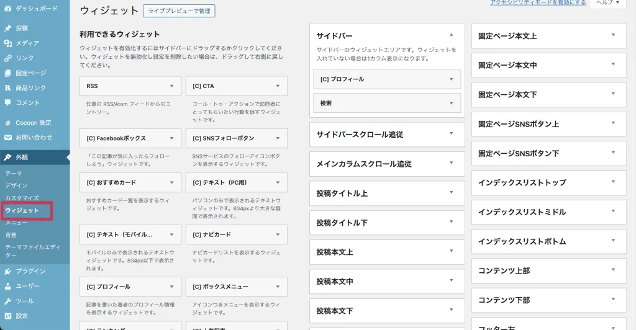Open media via the メディア icon
The width and height of the screenshot is (636, 330).
click(7, 43)
